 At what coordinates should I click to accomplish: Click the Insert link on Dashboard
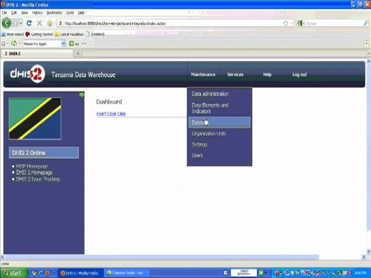coord(101,114)
